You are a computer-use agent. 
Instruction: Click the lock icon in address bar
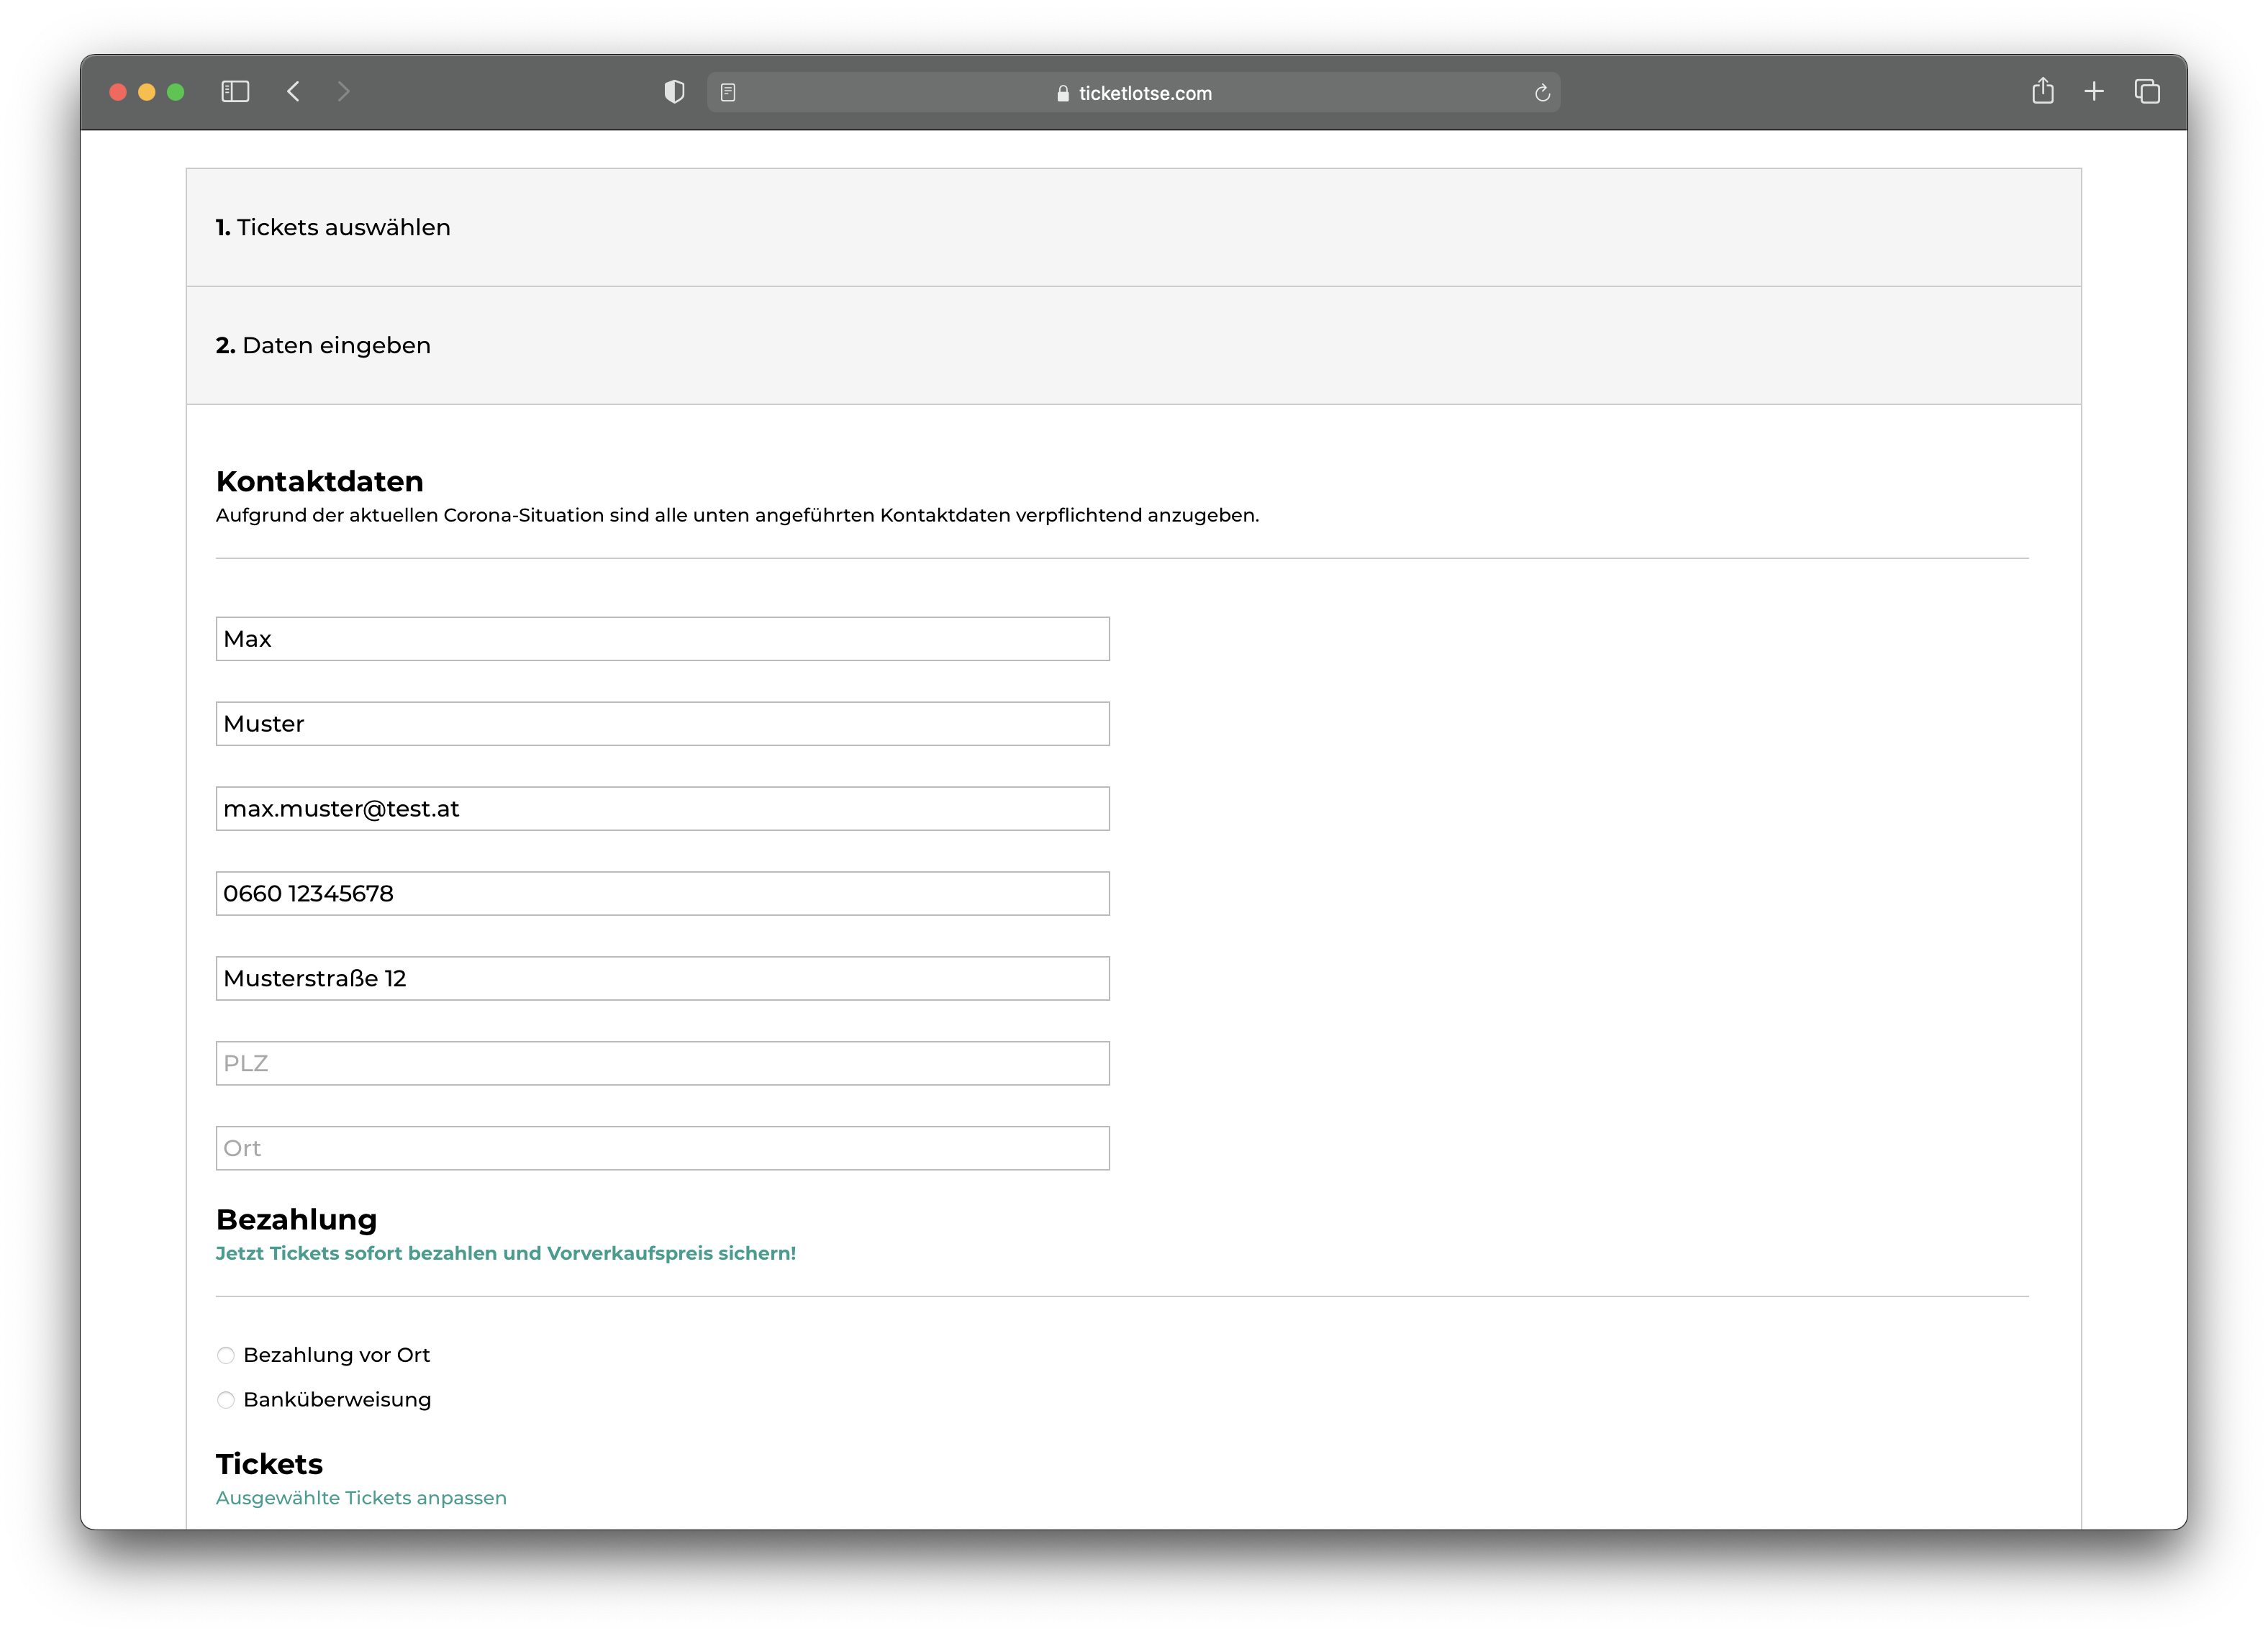(1063, 93)
